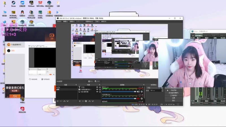The image size is (226, 127).
Task: Hide video capture device 2 source
Action: (x=97, y=89)
